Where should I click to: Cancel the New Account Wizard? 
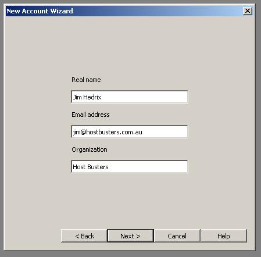click(177, 235)
